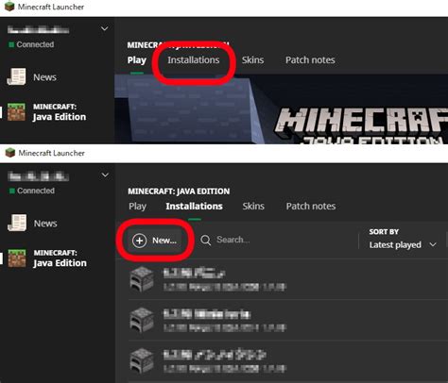Open Installations tab in upper launcher window

[194, 60]
